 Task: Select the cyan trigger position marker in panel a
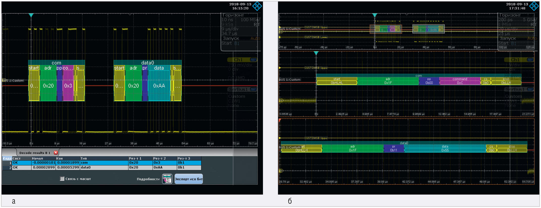coord(31,15)
